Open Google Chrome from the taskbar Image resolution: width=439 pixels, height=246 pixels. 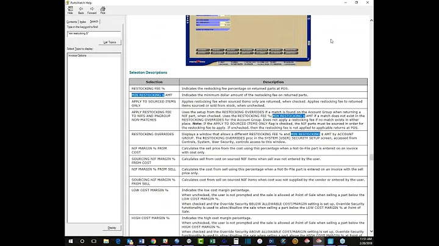tap(153, 241)
